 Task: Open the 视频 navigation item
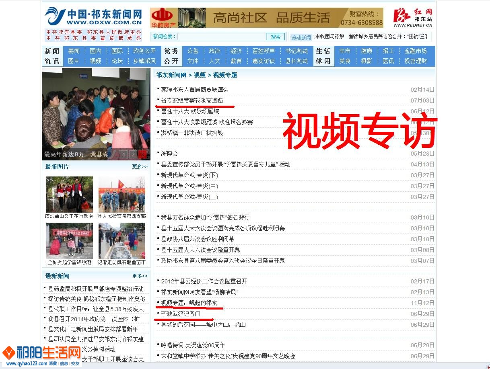[96, 61]
